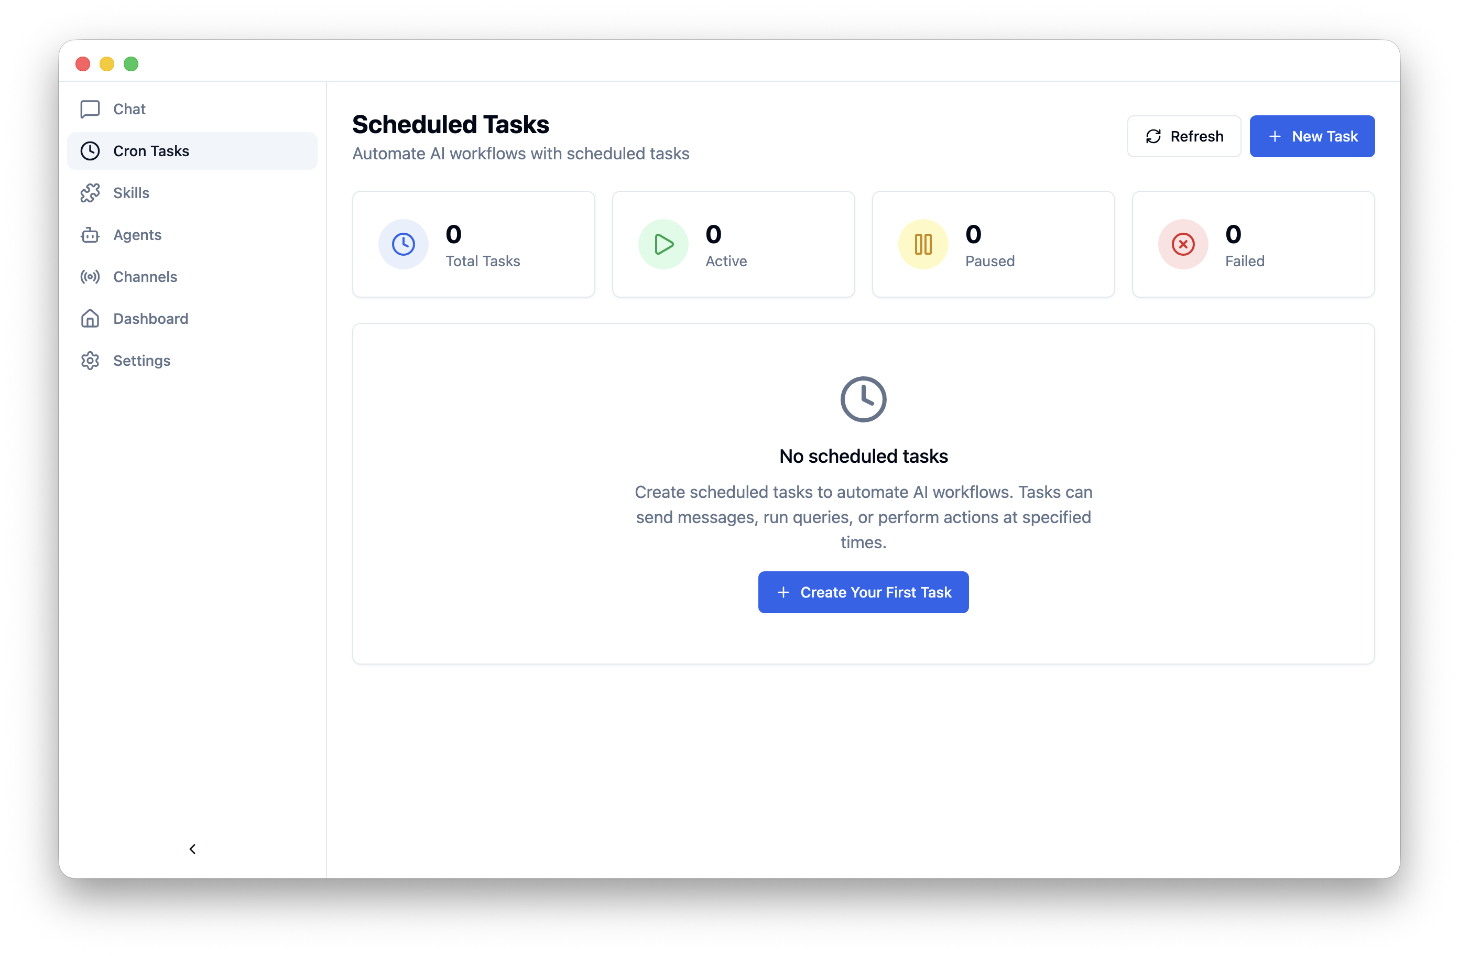Select the Cron Tasks clock icon in sidebar
The height and width of the screenshot is (956, 1459).
[x=90, y=151]
